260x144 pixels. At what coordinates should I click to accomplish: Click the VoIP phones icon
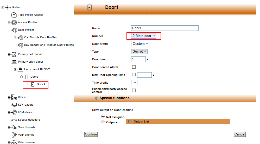(14, 135)
